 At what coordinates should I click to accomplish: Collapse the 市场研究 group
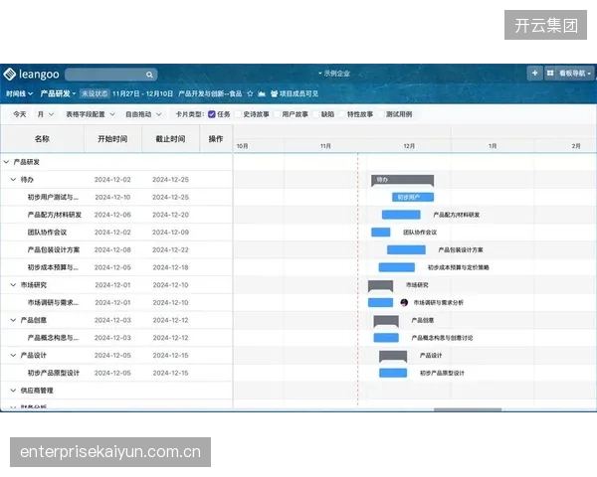coord(13,284)
